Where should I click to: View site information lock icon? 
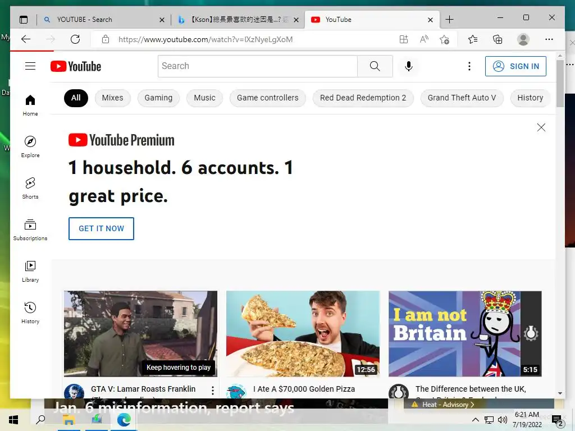[x=106, y=39]
